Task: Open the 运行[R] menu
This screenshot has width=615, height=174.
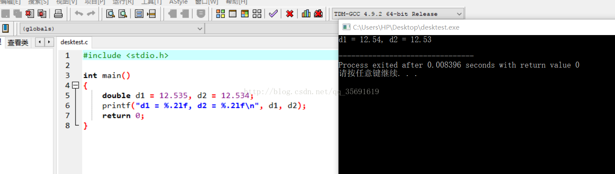Action: [123, 2]
